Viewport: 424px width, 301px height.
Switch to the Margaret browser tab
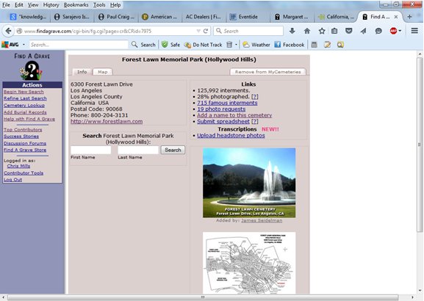click(292, 17)
